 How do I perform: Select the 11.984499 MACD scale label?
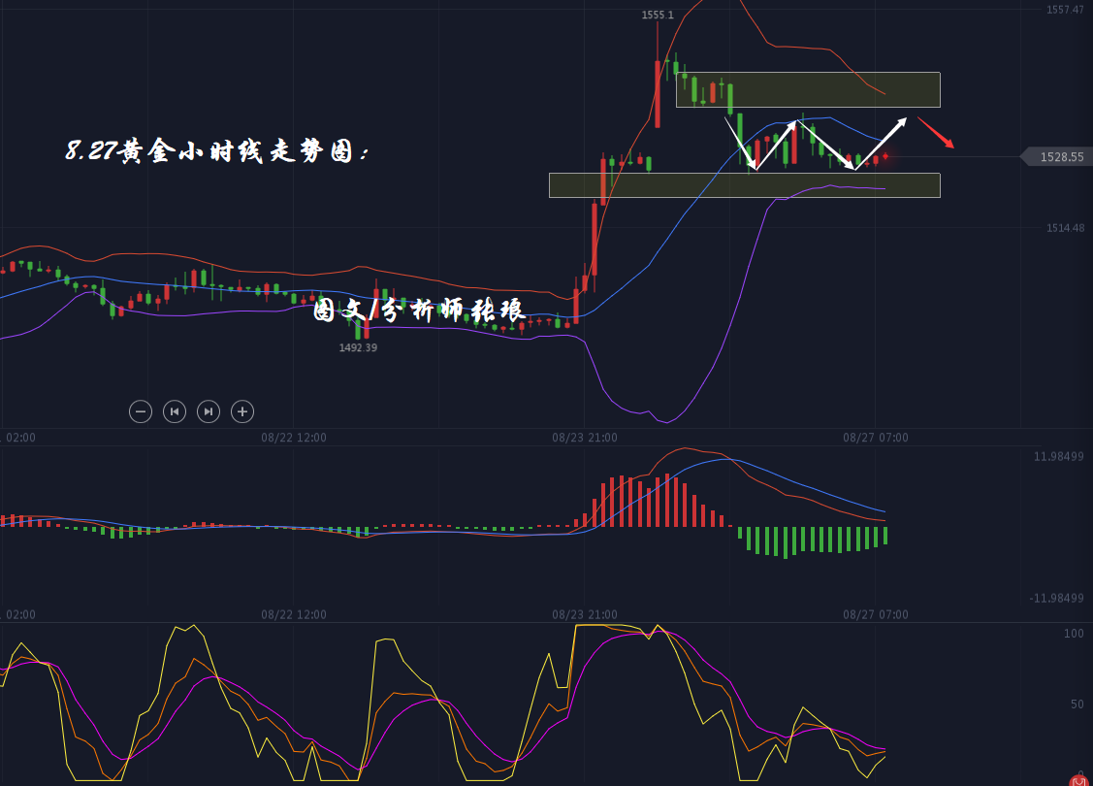(1058, 456)
